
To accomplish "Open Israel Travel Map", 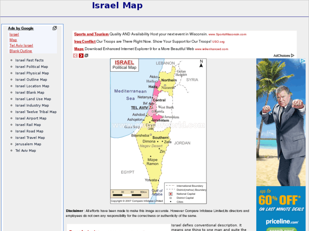I will tap(30, 138).
